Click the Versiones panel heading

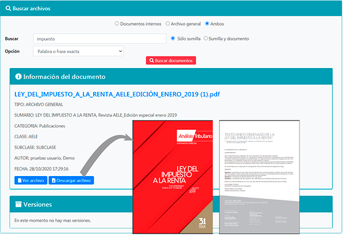(38, 205)
